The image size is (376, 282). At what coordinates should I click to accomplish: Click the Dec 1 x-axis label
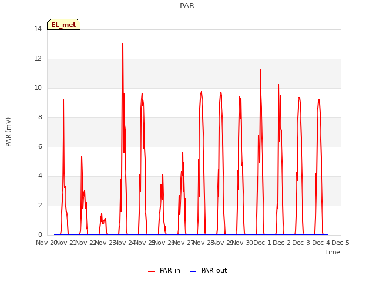pos(262,243)
